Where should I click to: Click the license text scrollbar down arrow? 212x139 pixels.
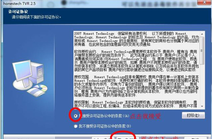point(202,106)
